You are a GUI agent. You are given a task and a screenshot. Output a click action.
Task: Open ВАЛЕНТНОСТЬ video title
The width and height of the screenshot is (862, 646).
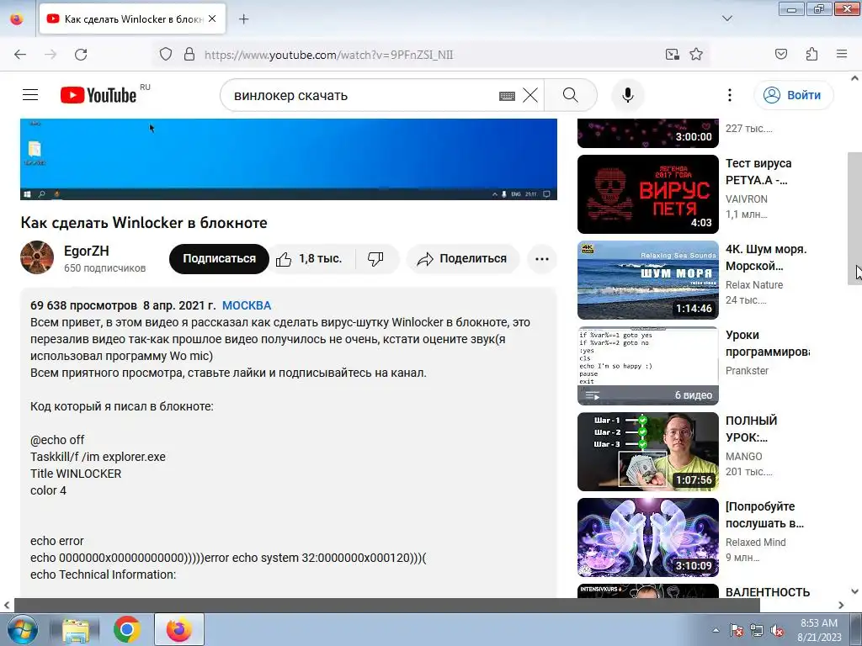[768, 592]
